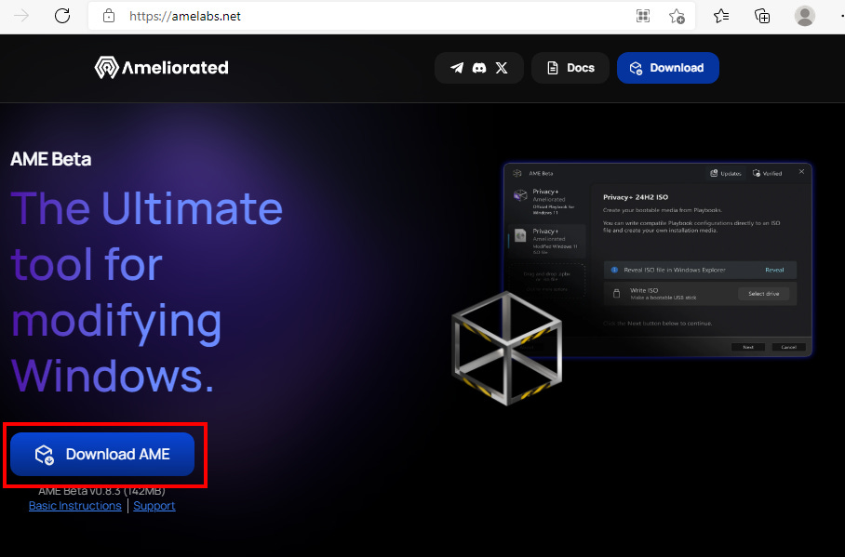Click the Write ISO USB icon in preview
This screenshot has width=845, height=557.
coord(616,294)
